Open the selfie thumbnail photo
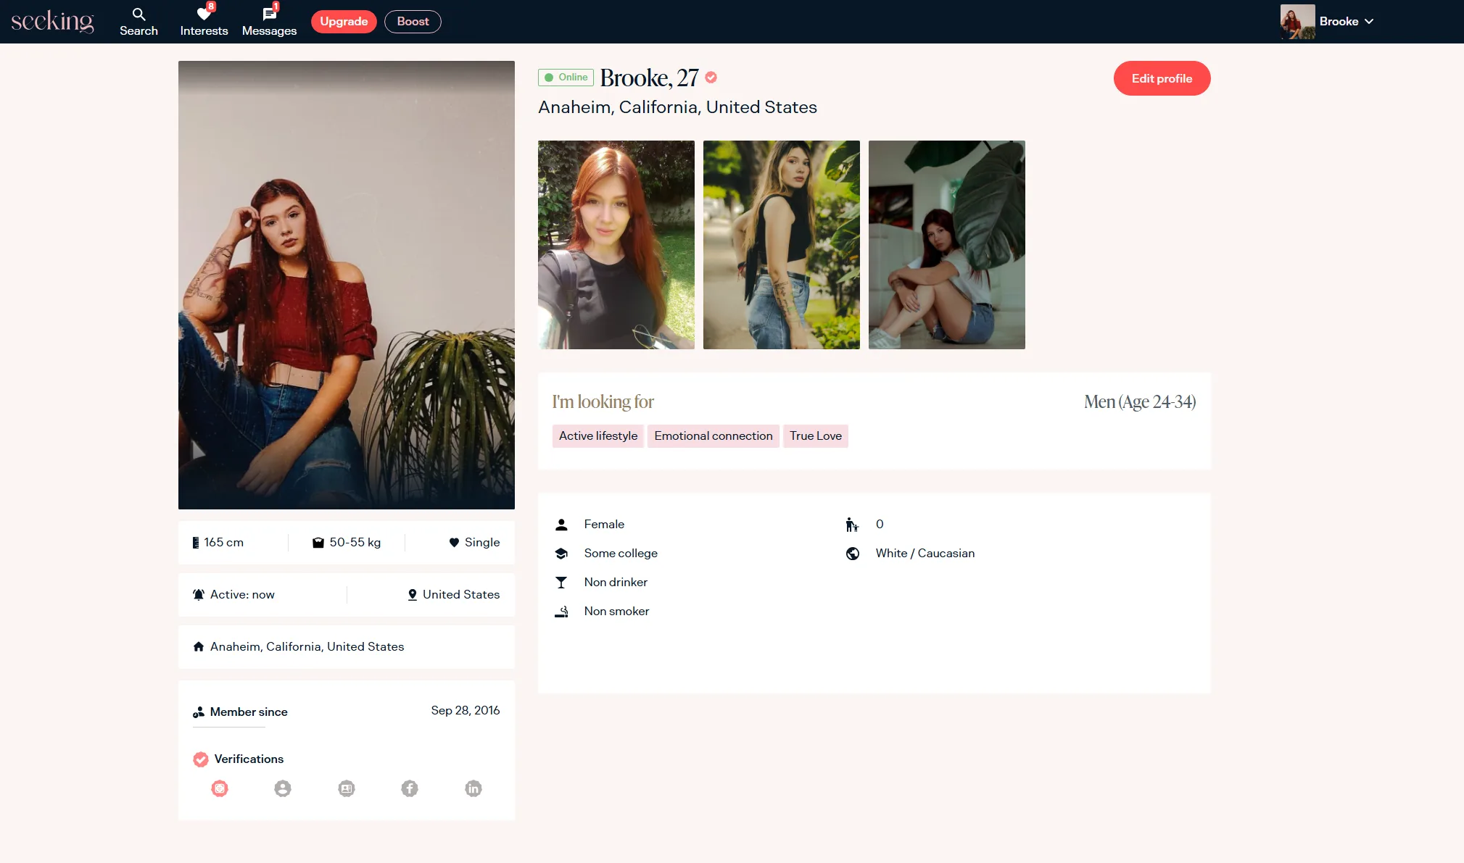The height and width of the screenshot is (863, 1464). [x=616, y=245]
